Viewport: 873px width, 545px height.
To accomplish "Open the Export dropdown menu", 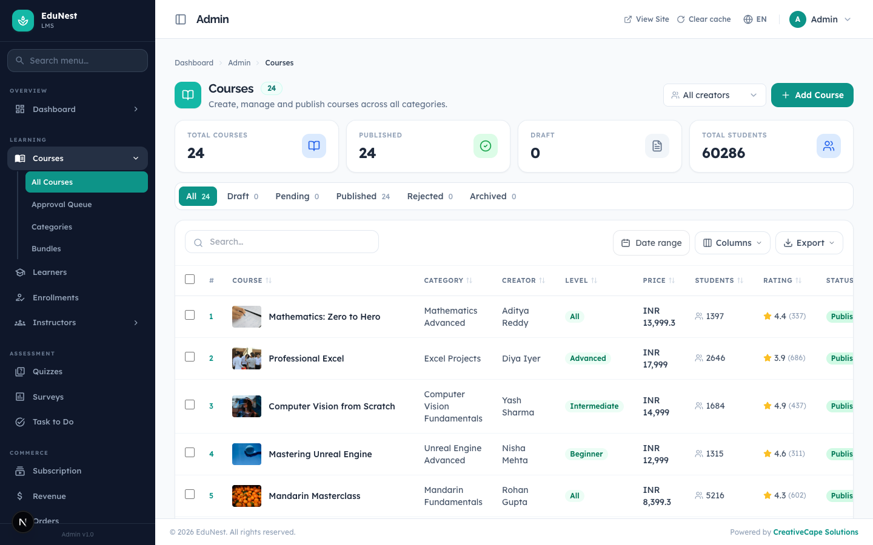I will click(x=809, y=243).
